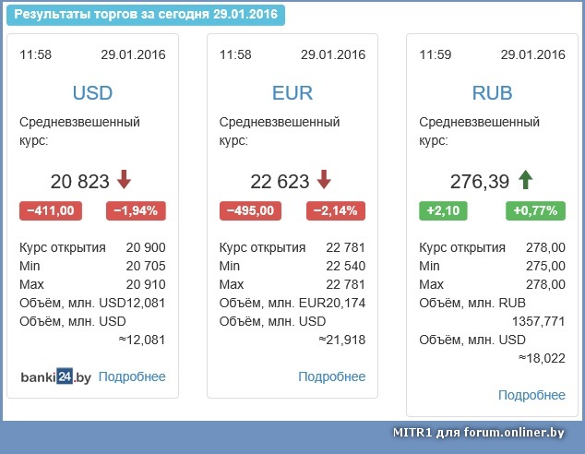Click the banki24.by logo

pyautogui.click(x=55, y=376)
